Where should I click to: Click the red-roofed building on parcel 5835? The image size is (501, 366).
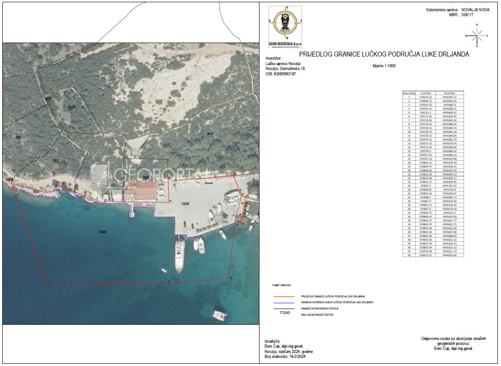point(141,191)
